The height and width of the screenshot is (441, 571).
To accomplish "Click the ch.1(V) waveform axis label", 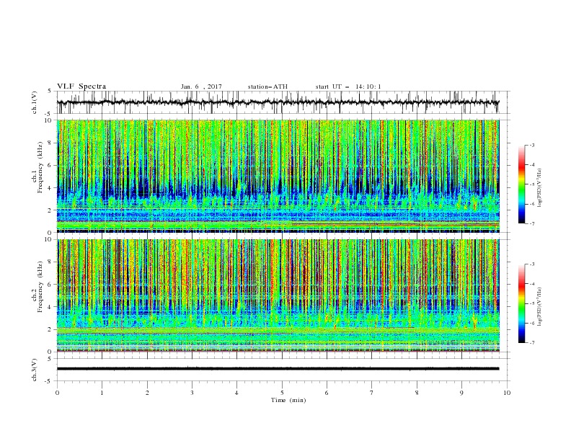I will 35,102.
